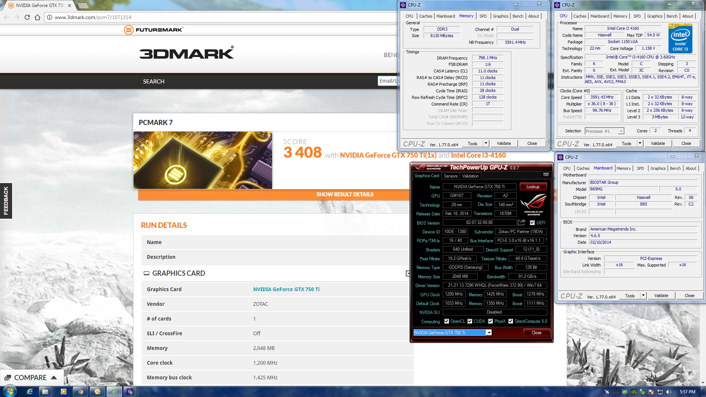Click the 3DMARK logo
The image size is (706, 397).
tap(186, 53)
